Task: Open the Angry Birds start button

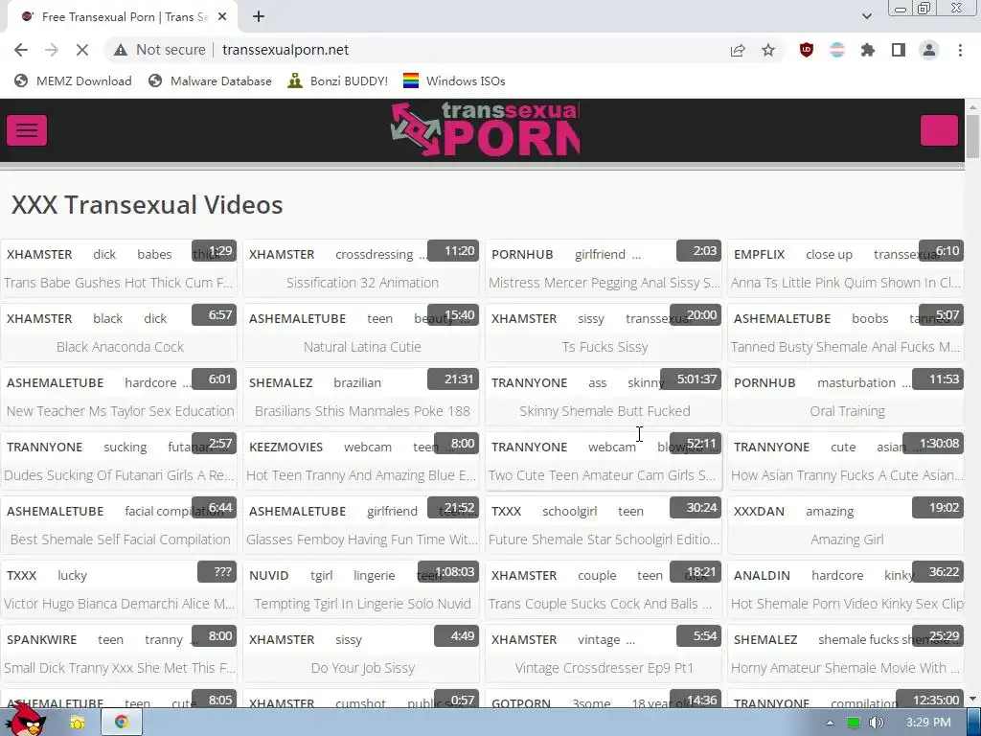Action: [x=26, y=720]
